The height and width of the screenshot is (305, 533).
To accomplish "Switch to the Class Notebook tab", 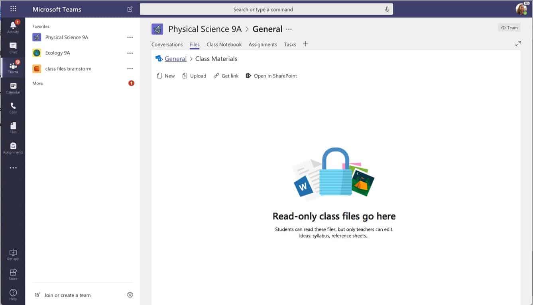I will tap(224, 45).
